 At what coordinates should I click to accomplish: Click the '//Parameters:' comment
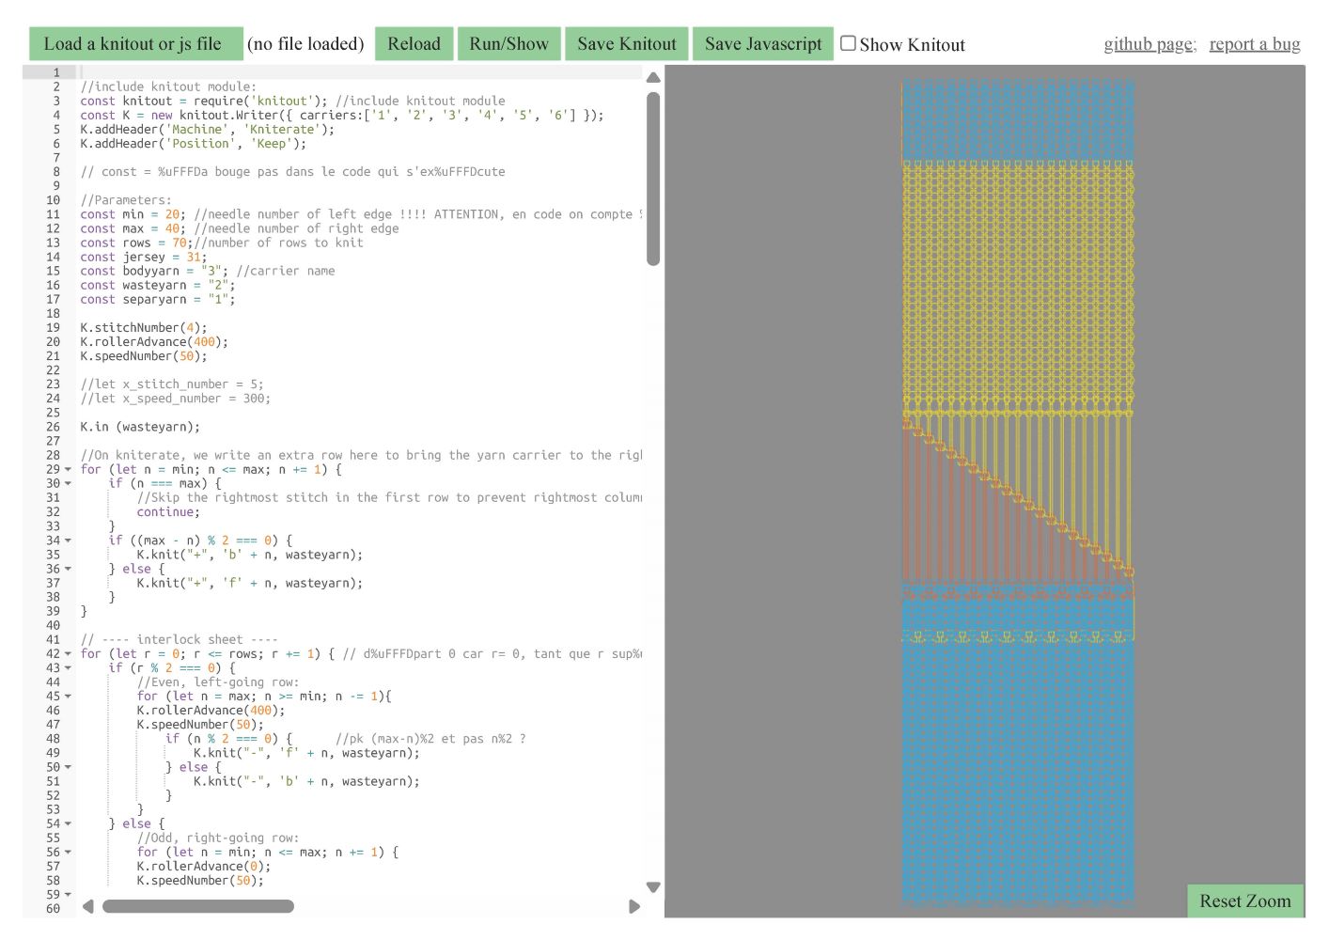[126, 200]
